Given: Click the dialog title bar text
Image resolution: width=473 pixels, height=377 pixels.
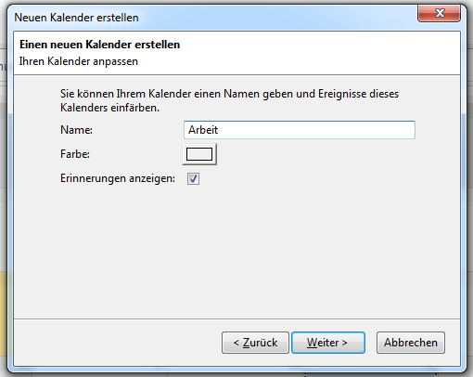Looking at the screenshot, I should tap(76, 18).
